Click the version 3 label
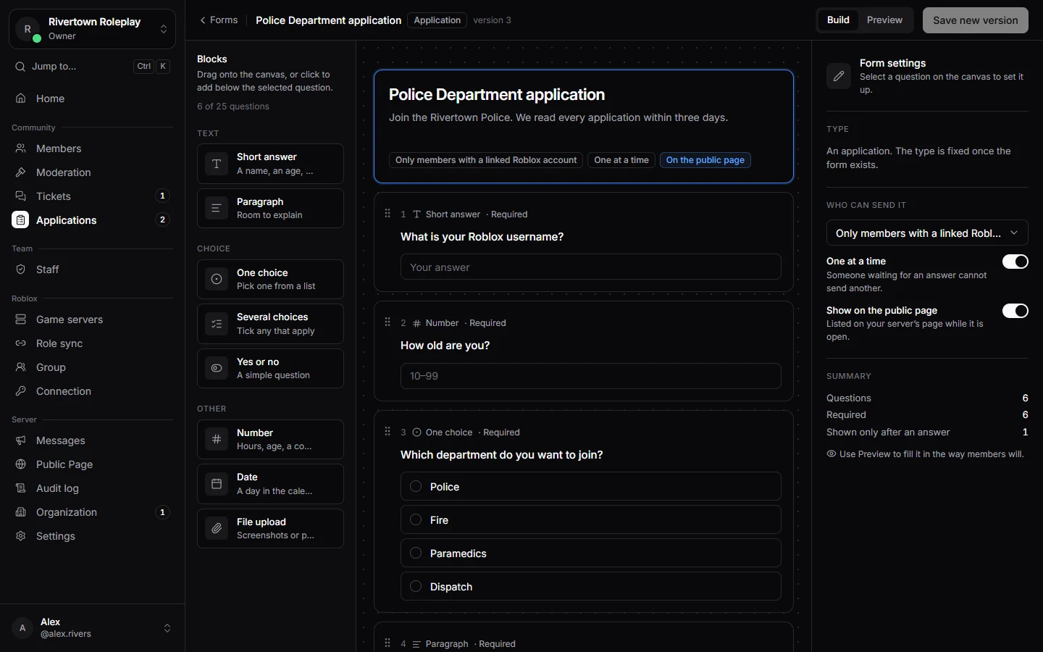Image resolution: width=1043 pixels, height=652 pixels. [x=492, y=20]
